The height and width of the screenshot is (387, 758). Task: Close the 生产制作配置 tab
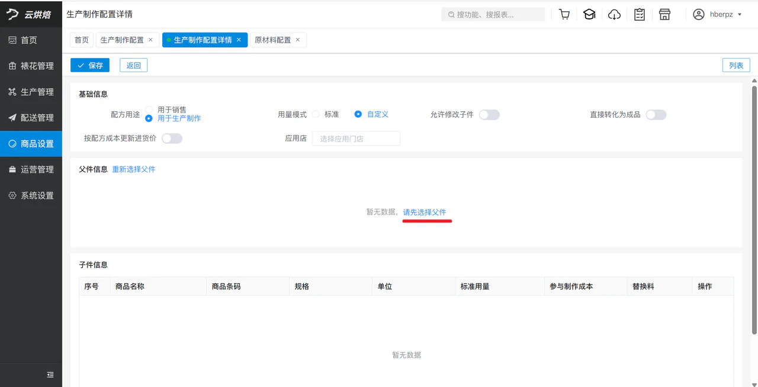[x=150, y=40]
